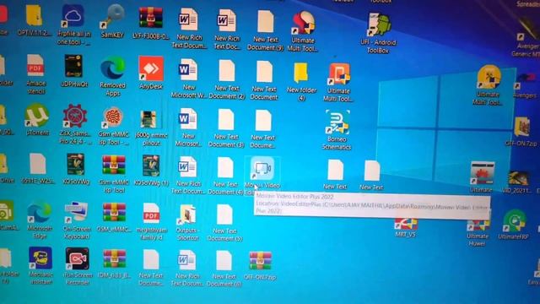Select New Microsoft W... Word document
Screen dimensions: 540x304
187,70
